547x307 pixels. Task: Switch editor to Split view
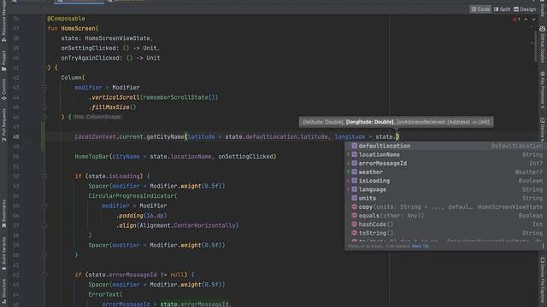click(x=502, y=9)
